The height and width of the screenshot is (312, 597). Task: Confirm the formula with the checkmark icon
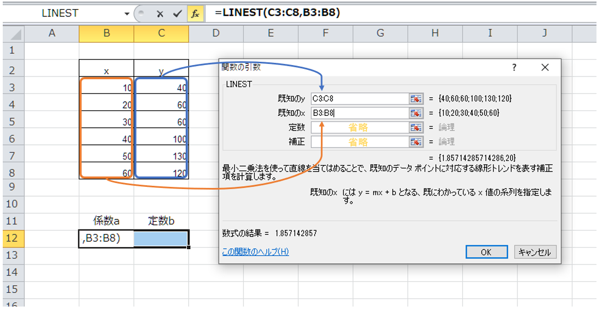point(177,14)
